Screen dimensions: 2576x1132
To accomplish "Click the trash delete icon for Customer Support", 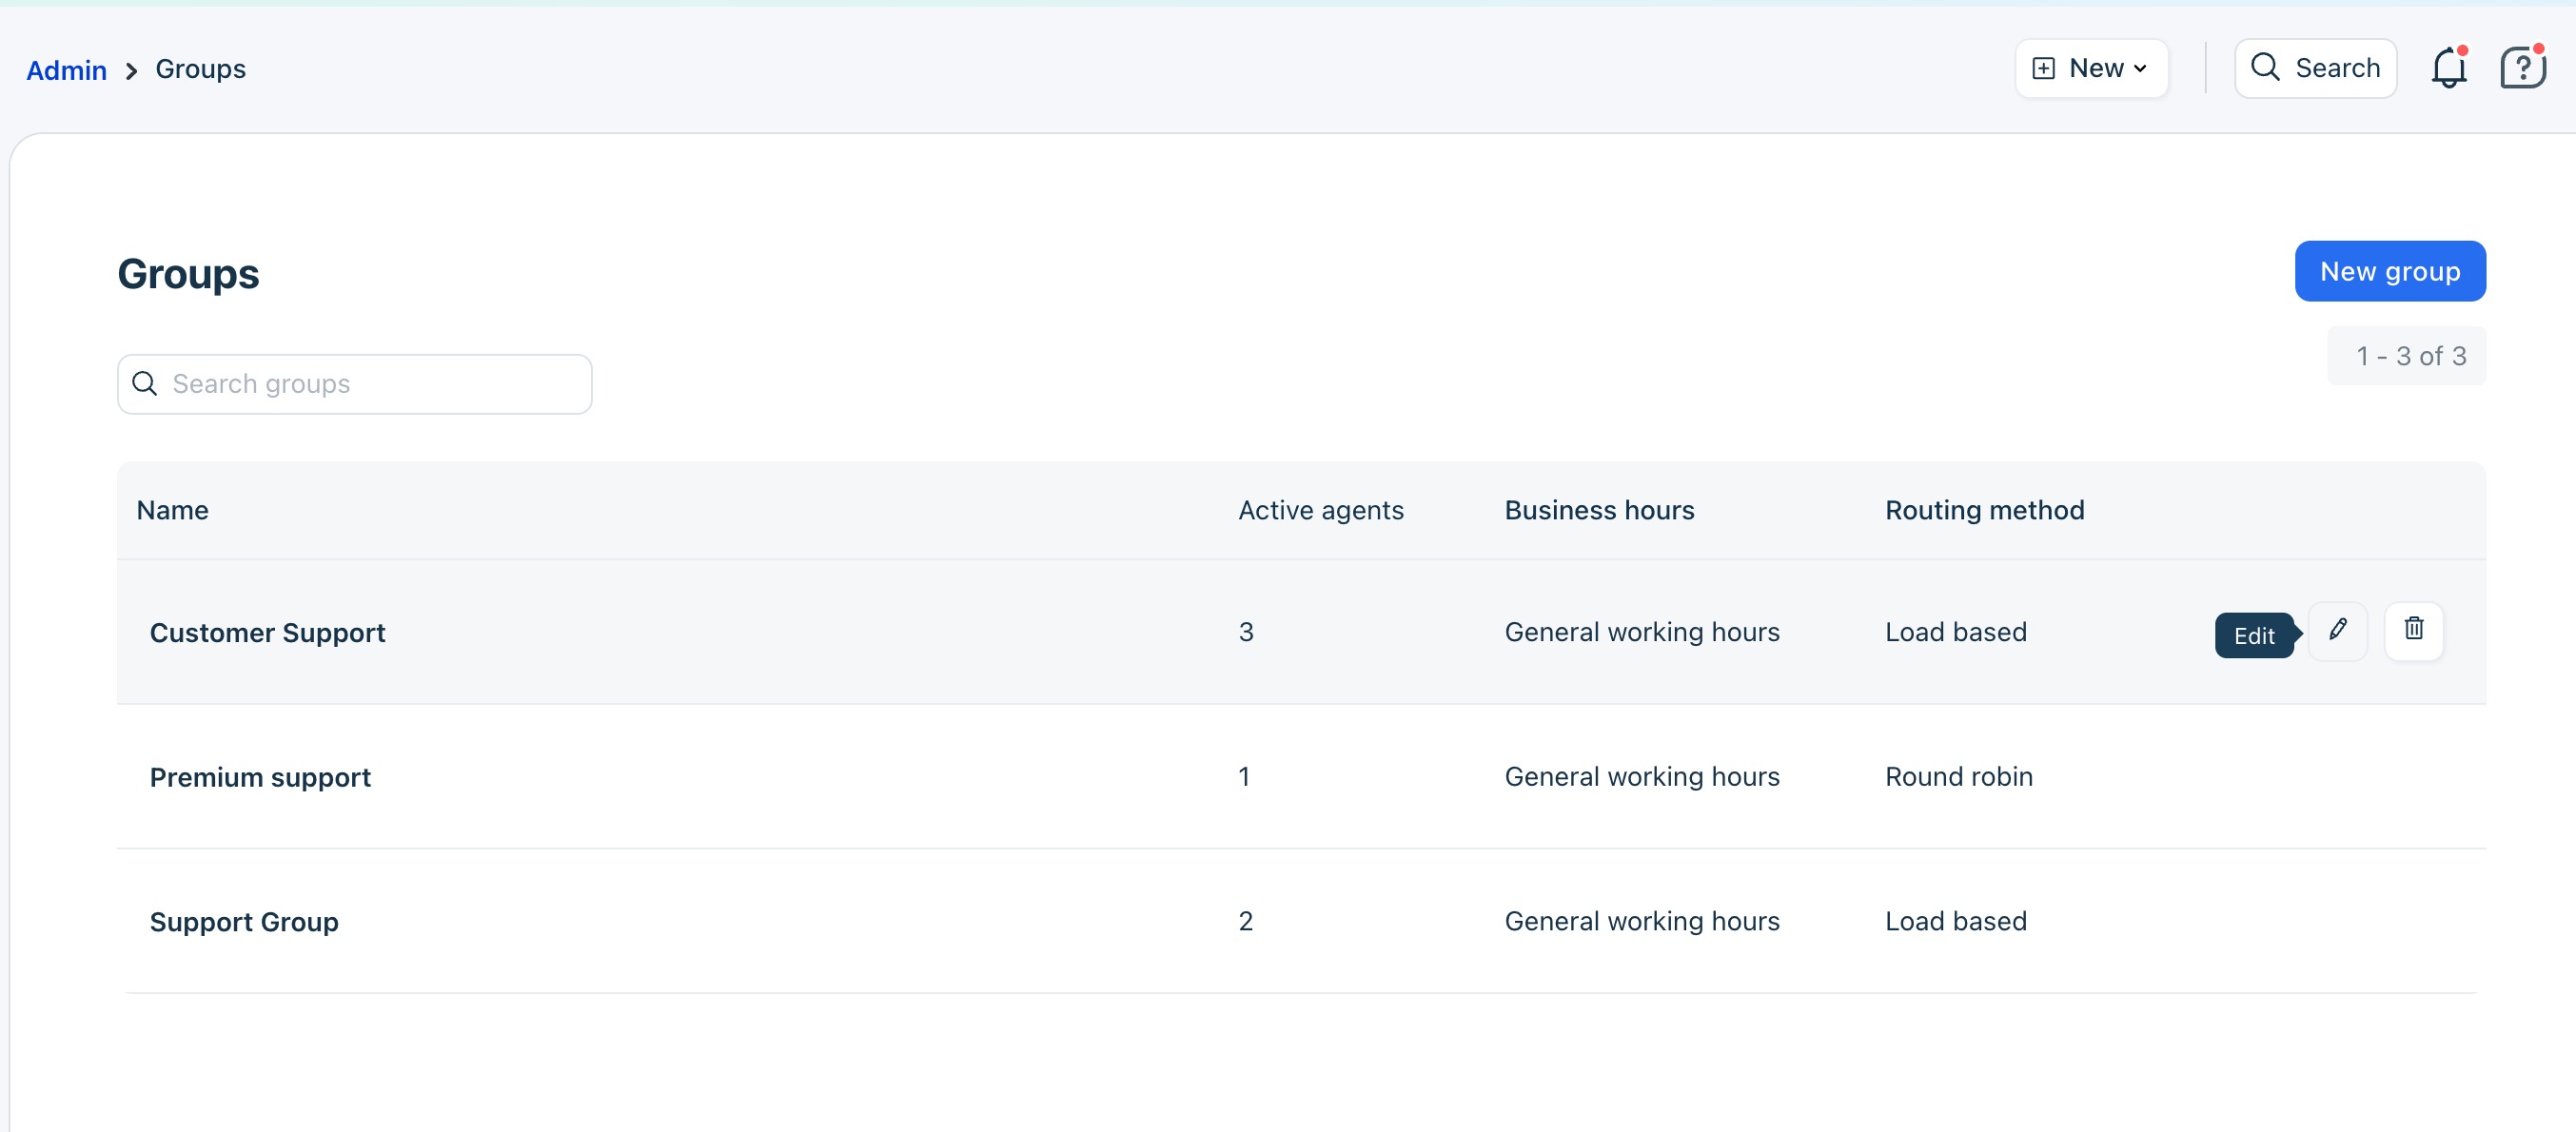I will [x=2413, y=631].
